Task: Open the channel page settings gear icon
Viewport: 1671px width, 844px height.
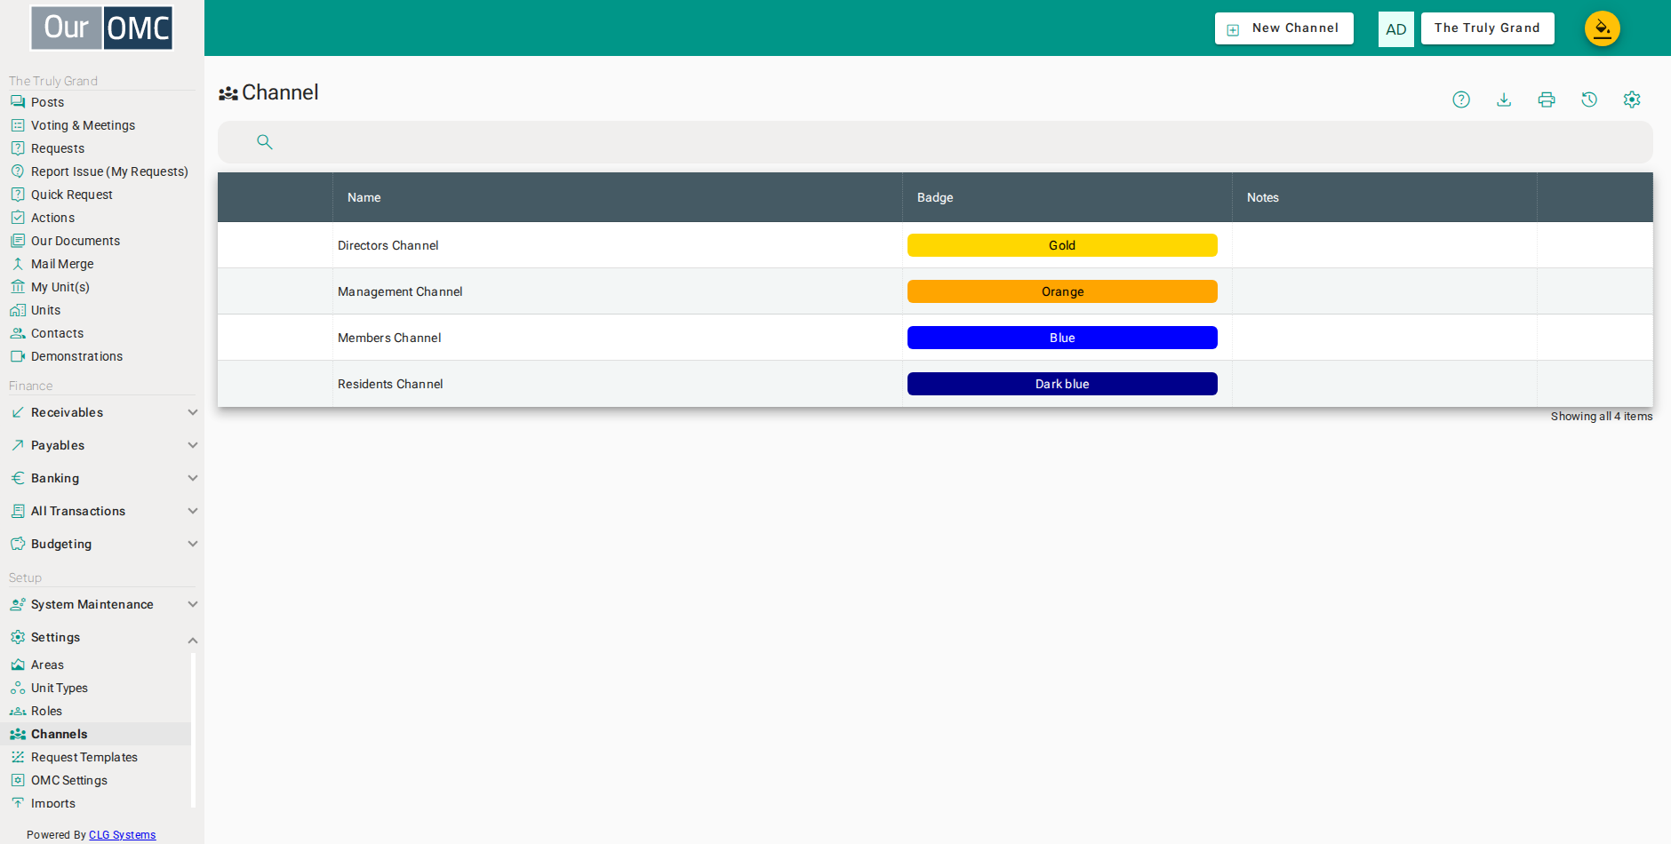Action: tap(1632, 100)
